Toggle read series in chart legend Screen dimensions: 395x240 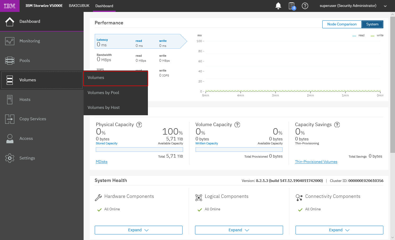click(x=358, y=35)
